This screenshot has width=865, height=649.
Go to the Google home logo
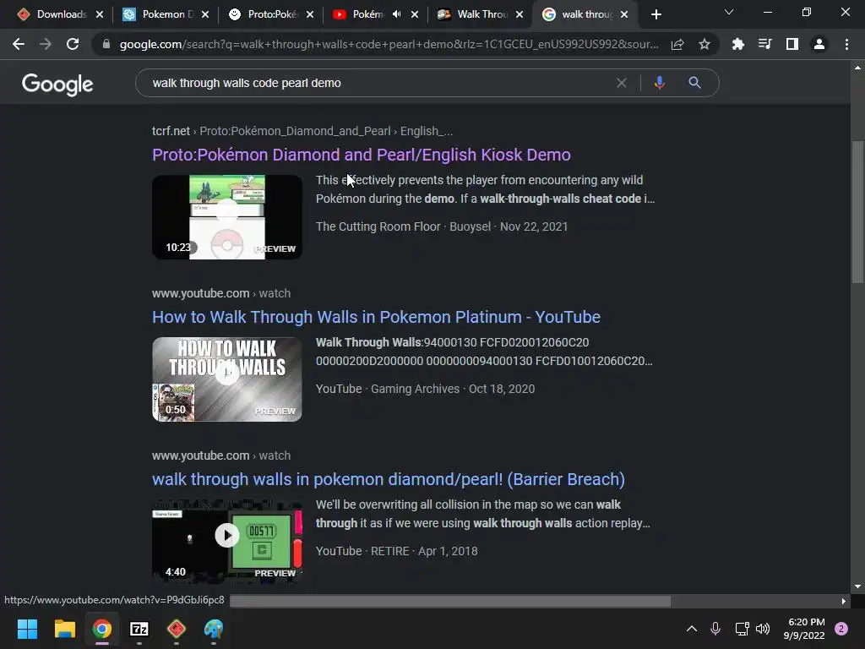[57, 85]
